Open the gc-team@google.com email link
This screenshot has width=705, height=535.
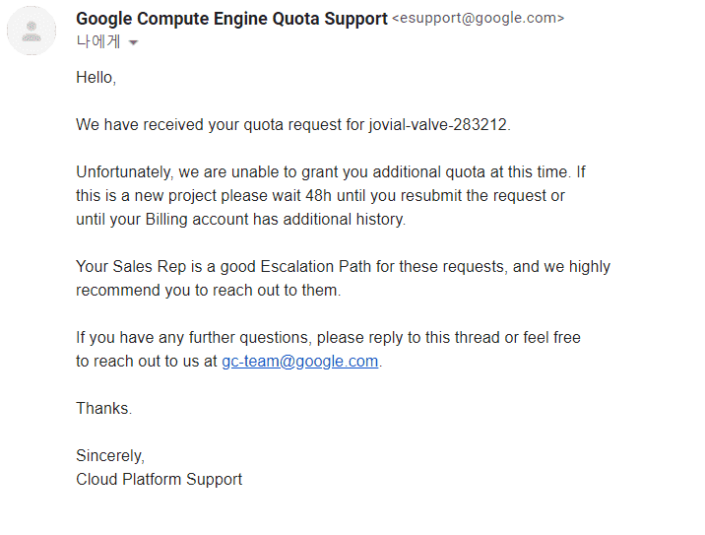pos(299,361)
